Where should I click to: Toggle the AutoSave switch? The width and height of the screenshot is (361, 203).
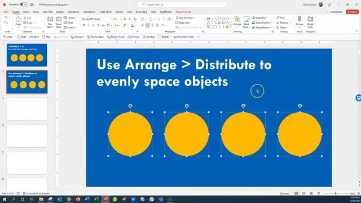24,5
